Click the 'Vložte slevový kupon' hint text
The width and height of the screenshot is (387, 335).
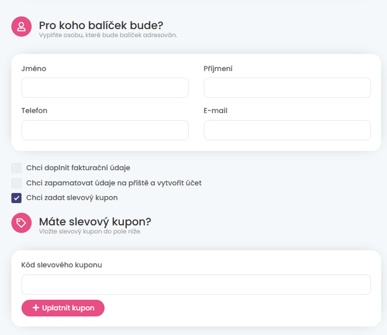tap(90, 232)
